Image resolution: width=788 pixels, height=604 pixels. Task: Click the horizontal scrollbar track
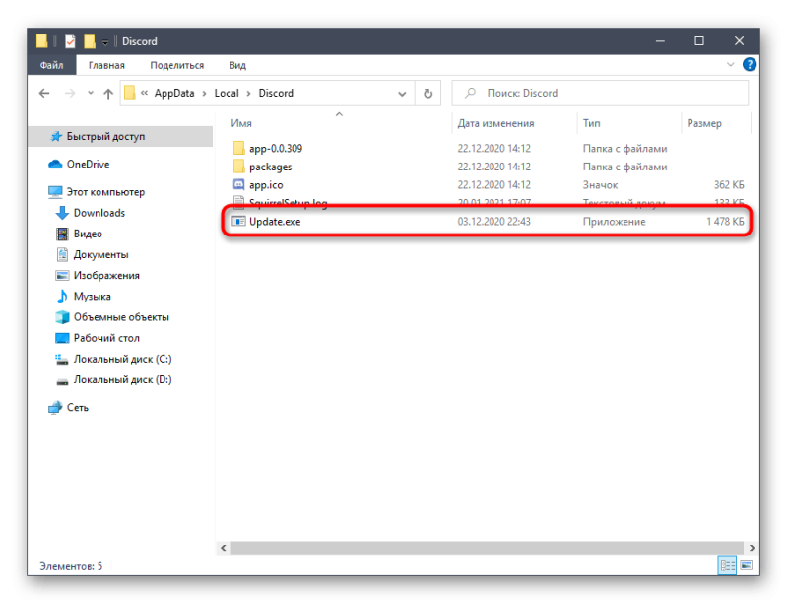tap(487, 548)
